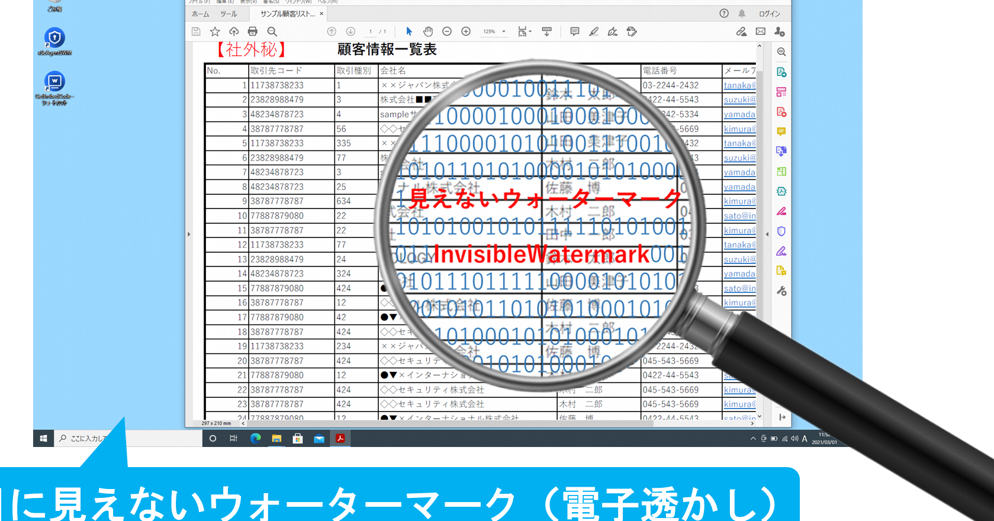The image size is (994, 521).
Task: Open Microsoft Store from taskbar
Action: pos(298,439)
